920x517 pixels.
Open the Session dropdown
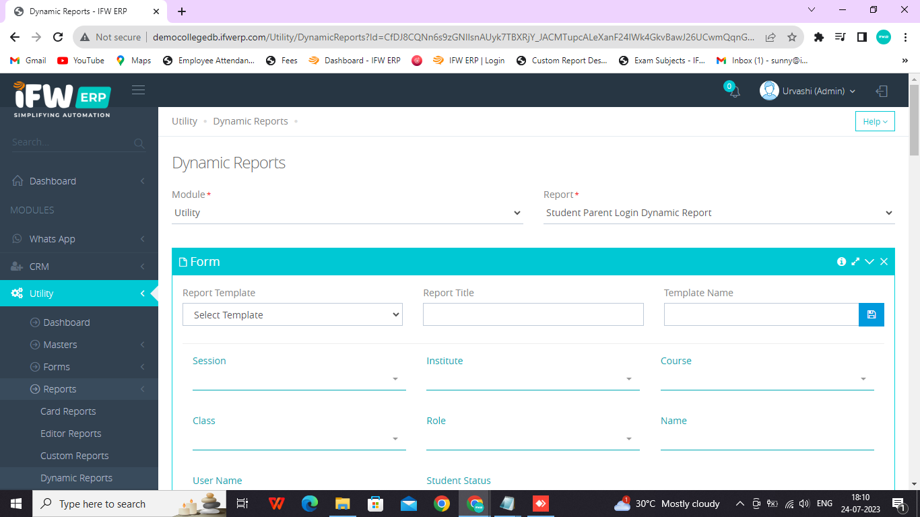point(299,379)
